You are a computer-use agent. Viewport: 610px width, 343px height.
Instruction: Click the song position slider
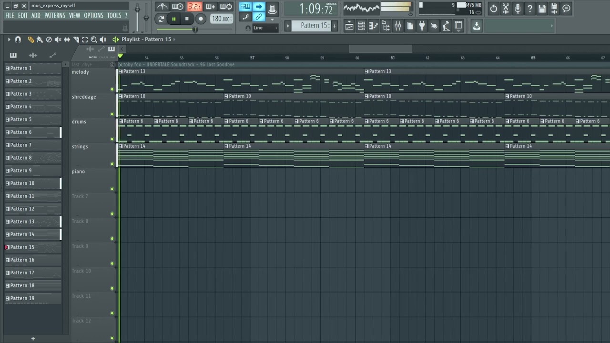pos(194,30)
